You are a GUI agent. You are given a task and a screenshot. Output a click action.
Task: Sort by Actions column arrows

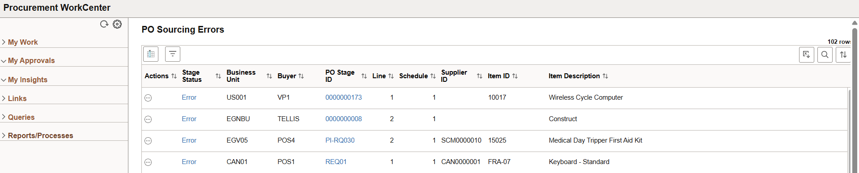click(x=174, y=76)
